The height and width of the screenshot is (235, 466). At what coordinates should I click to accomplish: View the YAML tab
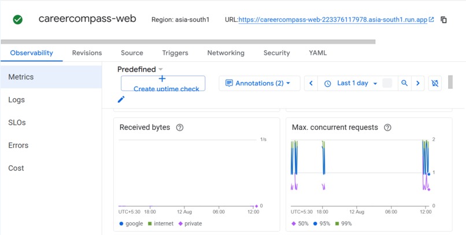pos(317,53)
